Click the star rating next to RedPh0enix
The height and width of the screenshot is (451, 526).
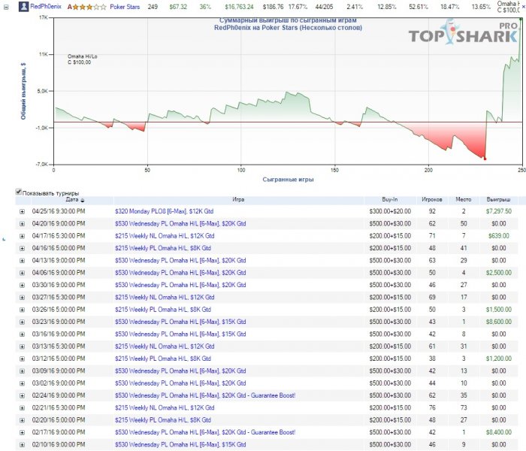click(89, 7)
